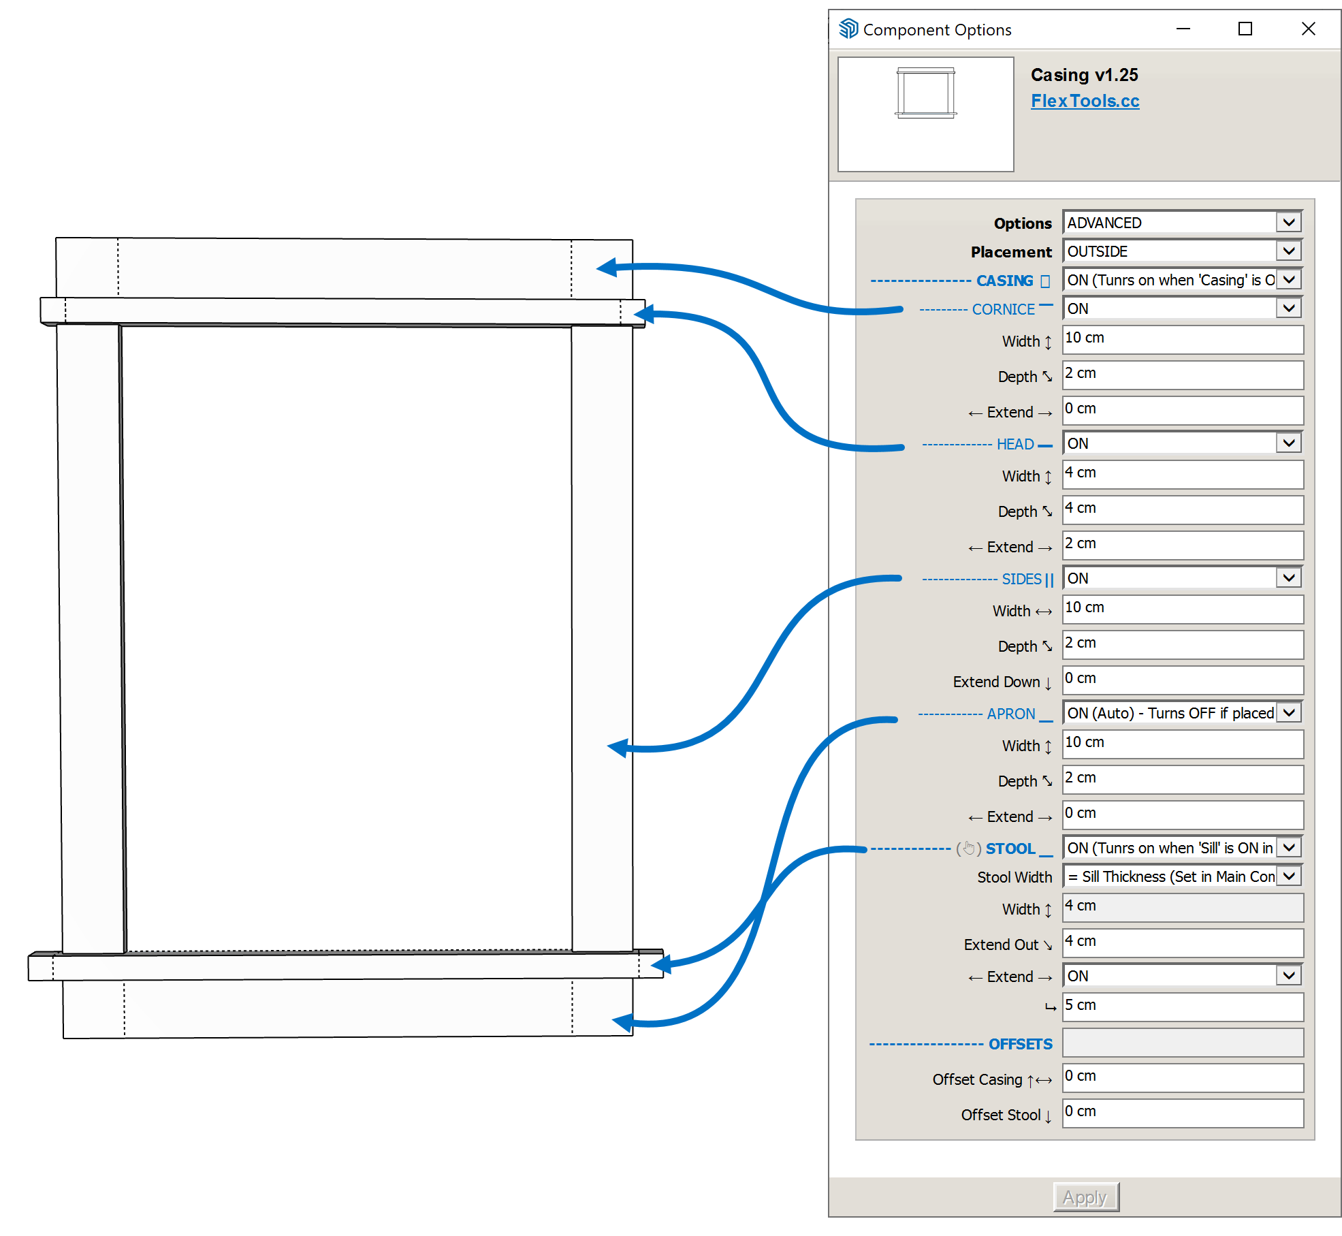The image size is (1342, 1236).
Task: Open the STOOL on/off dropdown
Action: click(1182, 848)
